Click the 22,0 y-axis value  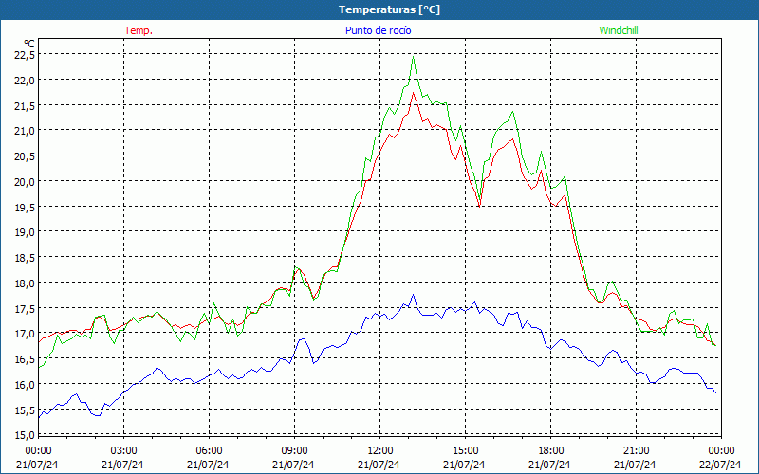point(25,81)
